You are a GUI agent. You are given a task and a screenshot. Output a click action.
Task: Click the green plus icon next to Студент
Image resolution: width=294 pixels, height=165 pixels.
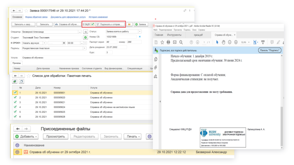85,37
